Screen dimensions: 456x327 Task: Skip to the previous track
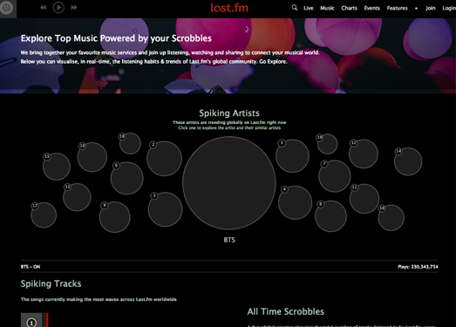[43, 7]
